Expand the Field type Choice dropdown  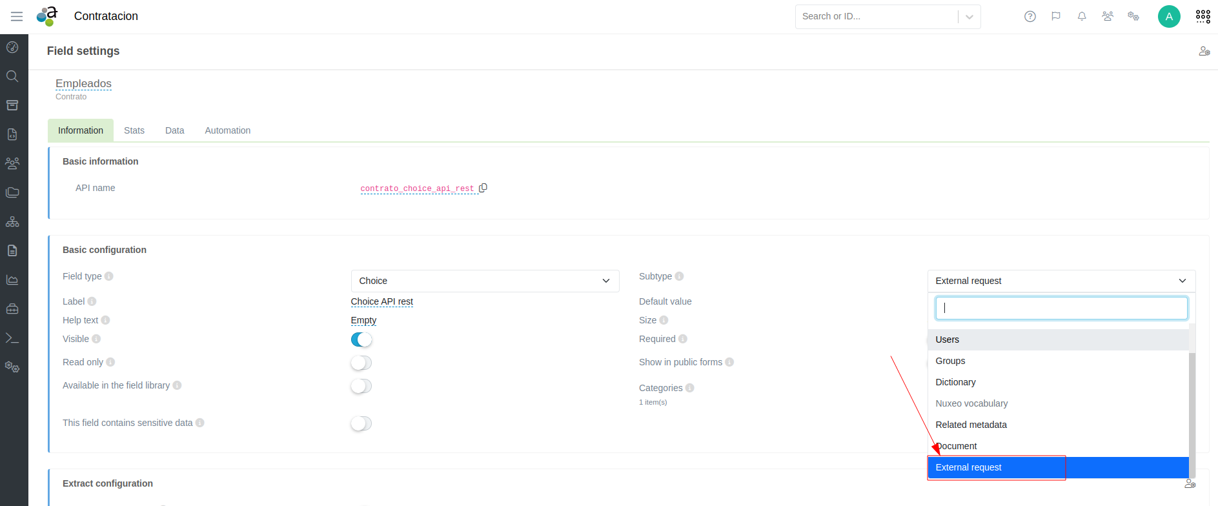point(484,281)
